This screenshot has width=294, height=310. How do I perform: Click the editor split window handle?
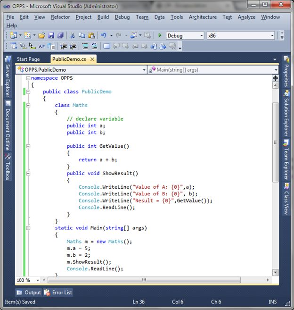[275, 78]
